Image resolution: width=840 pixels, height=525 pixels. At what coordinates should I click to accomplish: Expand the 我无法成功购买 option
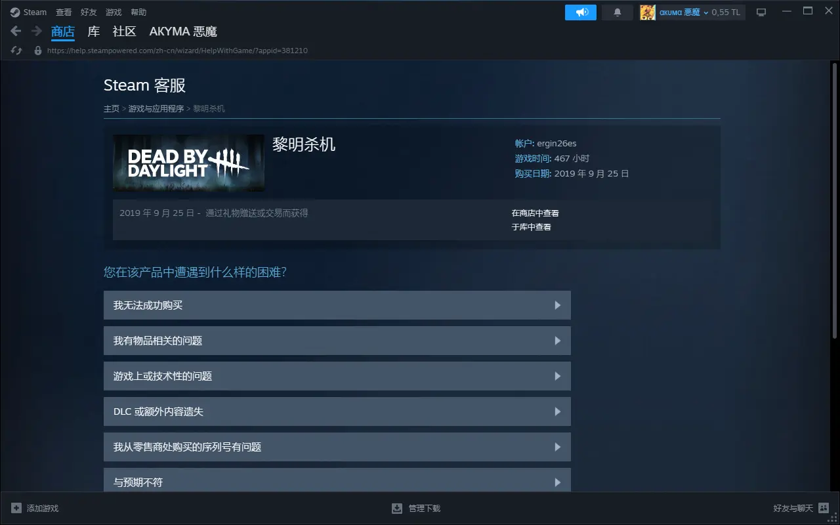(x=337, y=305)
